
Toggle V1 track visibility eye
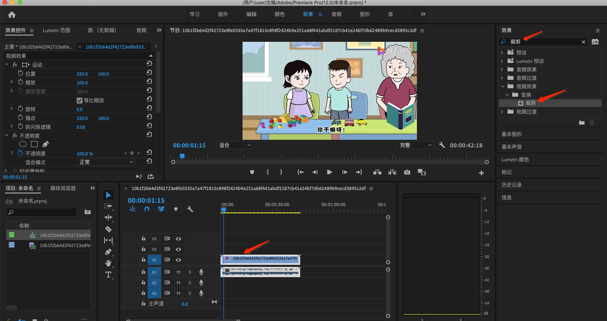[179, 260]
